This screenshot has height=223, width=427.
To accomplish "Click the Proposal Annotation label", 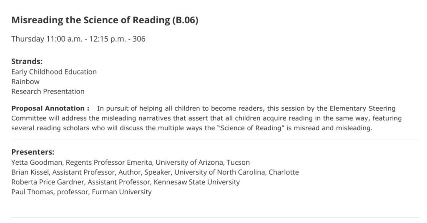I will click(50, 108).
